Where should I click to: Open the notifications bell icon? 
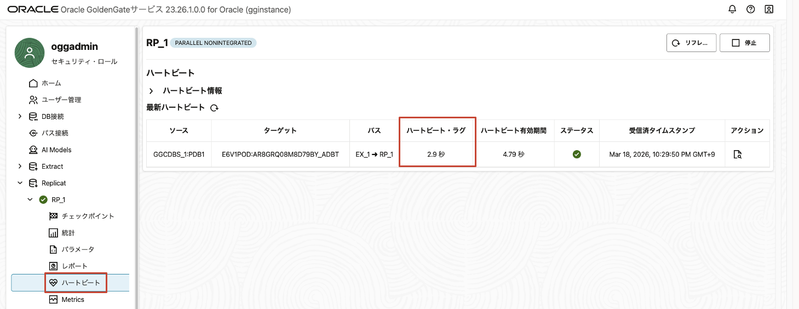pyautogui.click(x=732, y=9)
